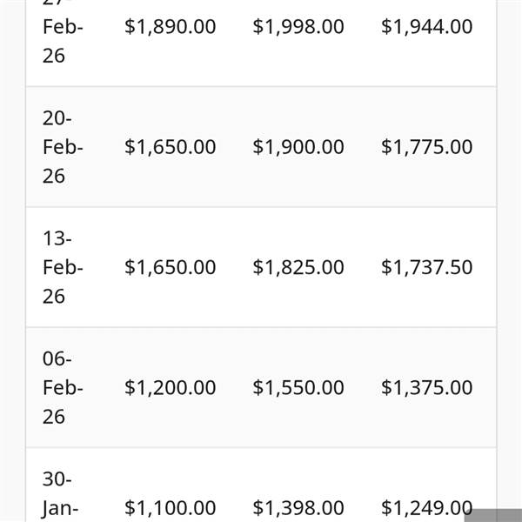The width and height of the screenshot is (522, 522).
Task: Click $1,650.00 in the 13-Feb-26 row
Action: [x=170, y=267]
